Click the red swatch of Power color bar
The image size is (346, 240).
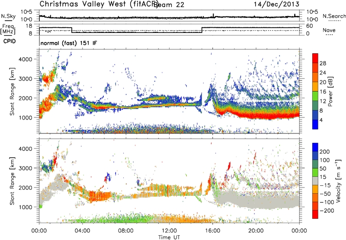(x=315, y=58)
